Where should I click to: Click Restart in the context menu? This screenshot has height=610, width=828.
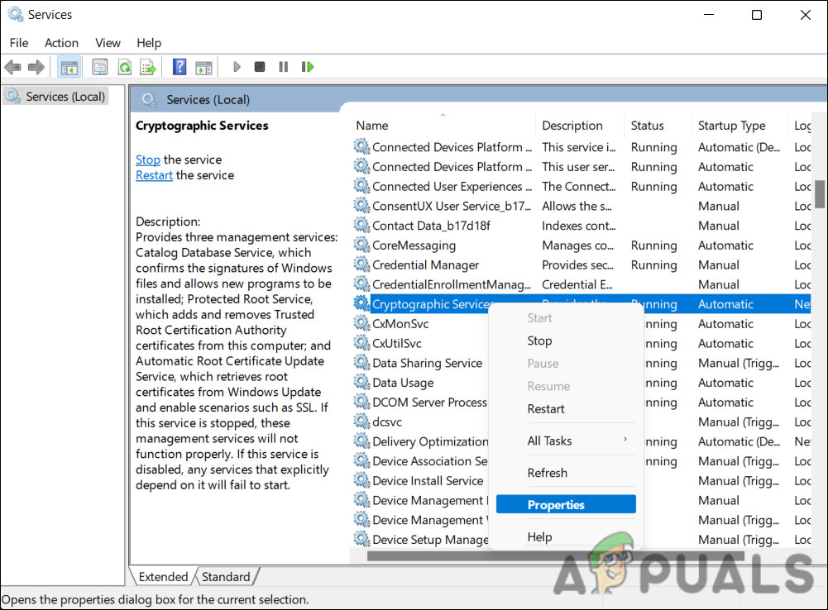click(x=545, y=408)
